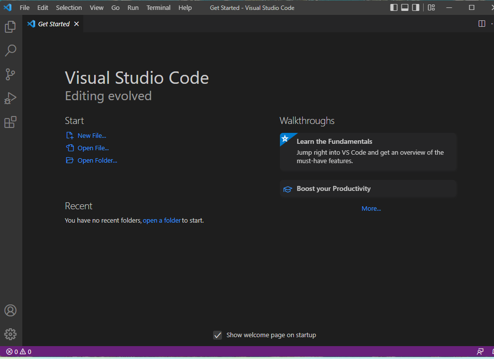Click the New File... link
494x359 pixels.
click(x=92, y=135)
